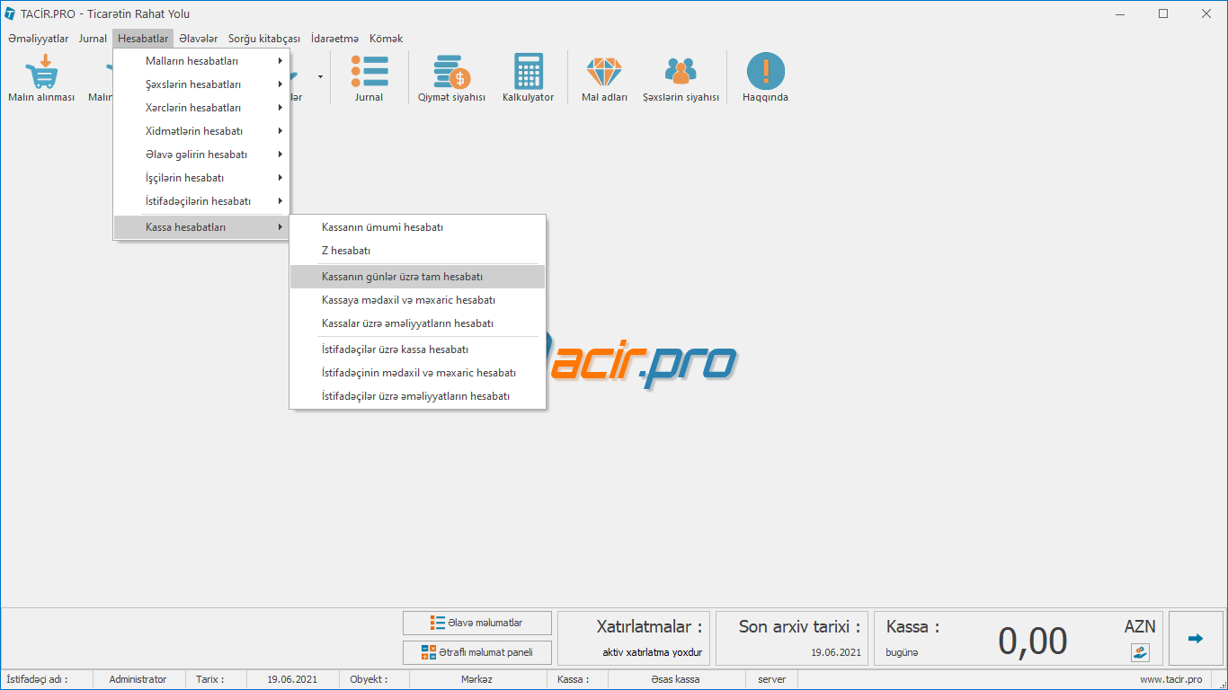Image resolution: width=1228 pixels, height=690 pixels.
Task: Click the small Kassa currency icon
Action: click(x=1140, y=653)
